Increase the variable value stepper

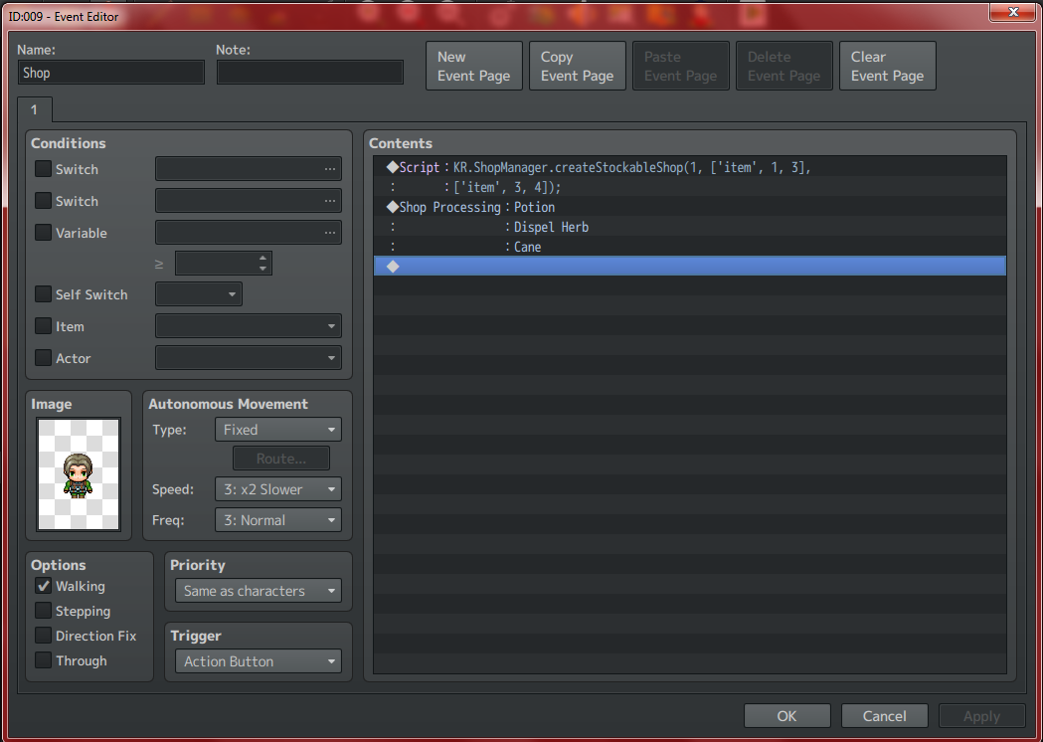click(263, 259)
